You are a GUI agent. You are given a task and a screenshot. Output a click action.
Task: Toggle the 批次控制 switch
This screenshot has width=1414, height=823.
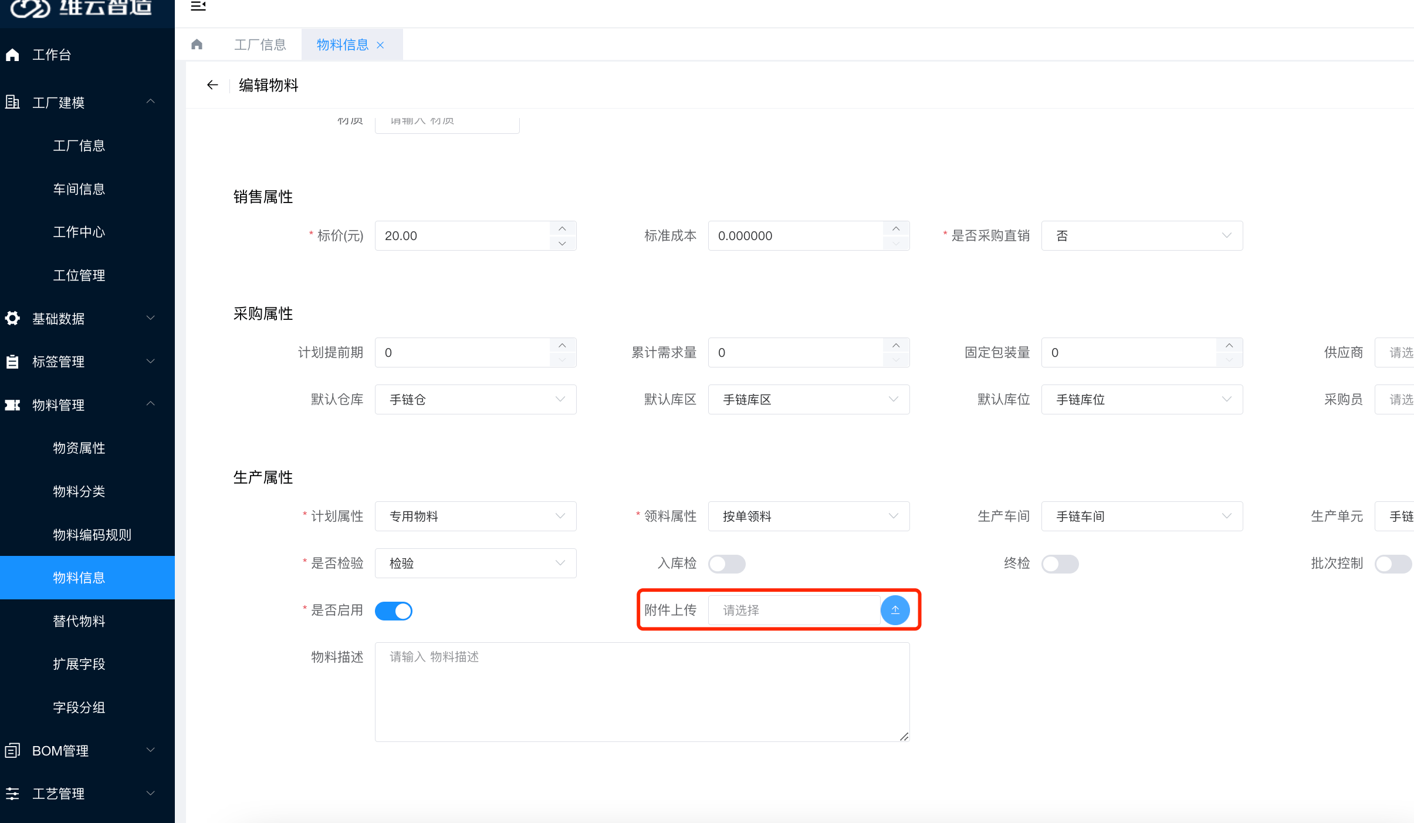point(1393,564)
